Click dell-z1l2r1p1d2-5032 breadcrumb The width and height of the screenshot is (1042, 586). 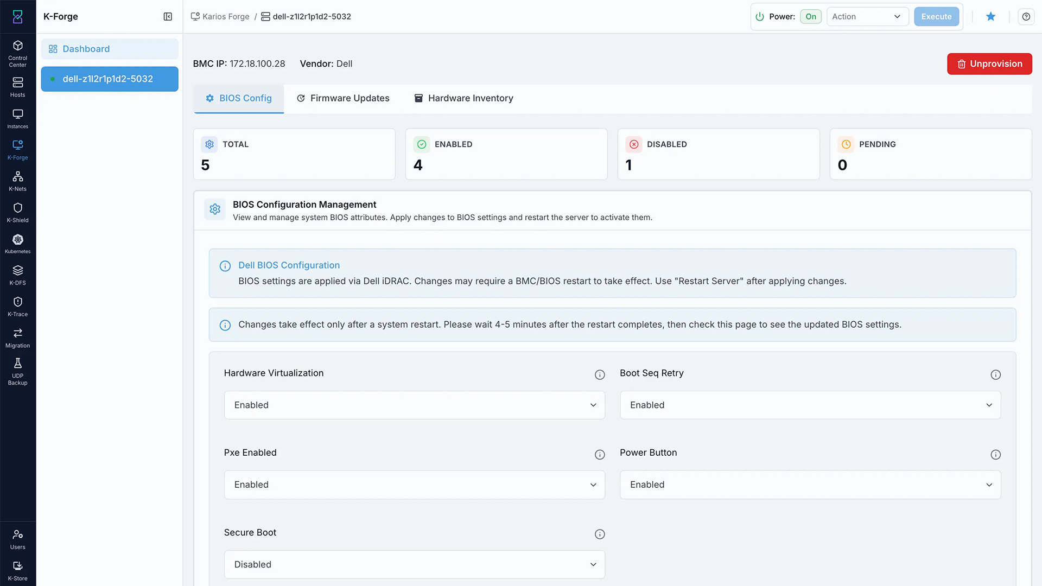tap(306, 17)
